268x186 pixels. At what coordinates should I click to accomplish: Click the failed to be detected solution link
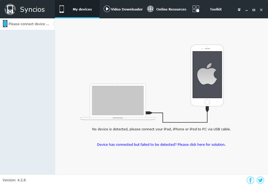point(161,145)
